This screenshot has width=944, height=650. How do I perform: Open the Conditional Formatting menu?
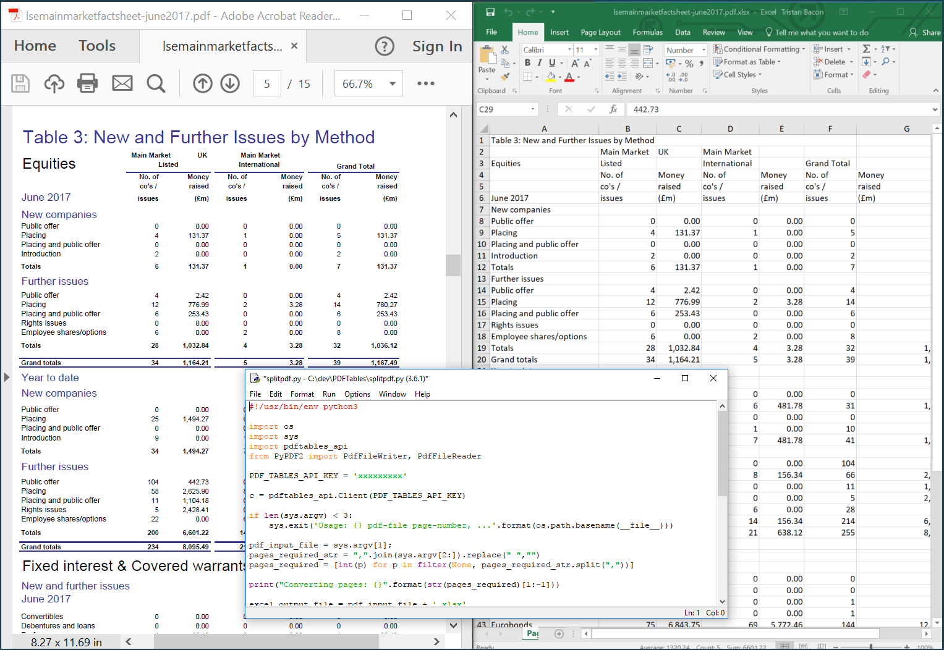[759, 49]
